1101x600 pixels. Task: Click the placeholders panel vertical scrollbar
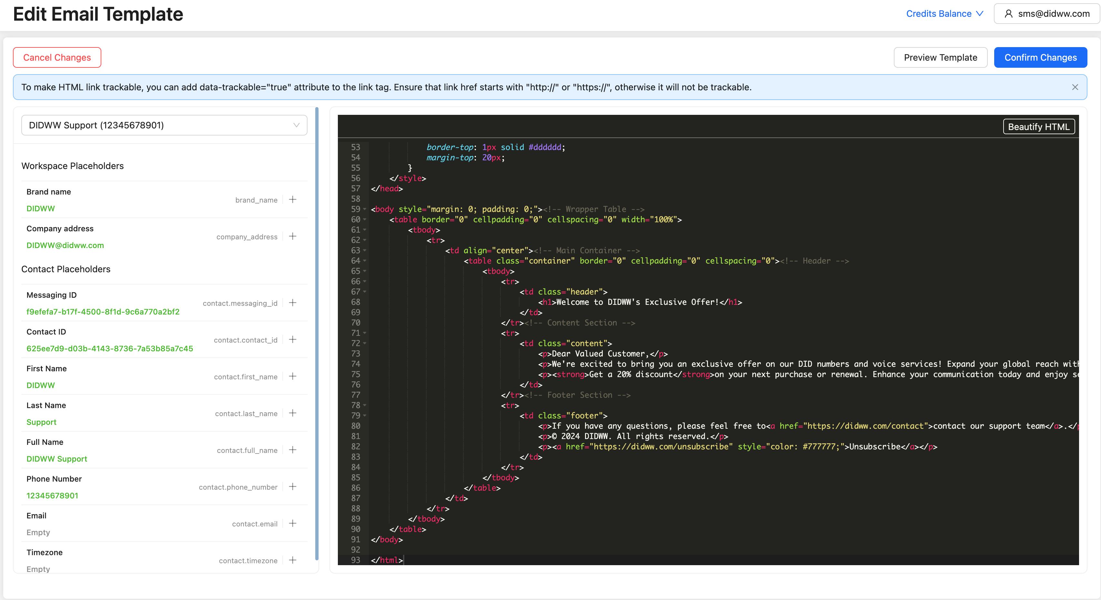tap(317, 333)
